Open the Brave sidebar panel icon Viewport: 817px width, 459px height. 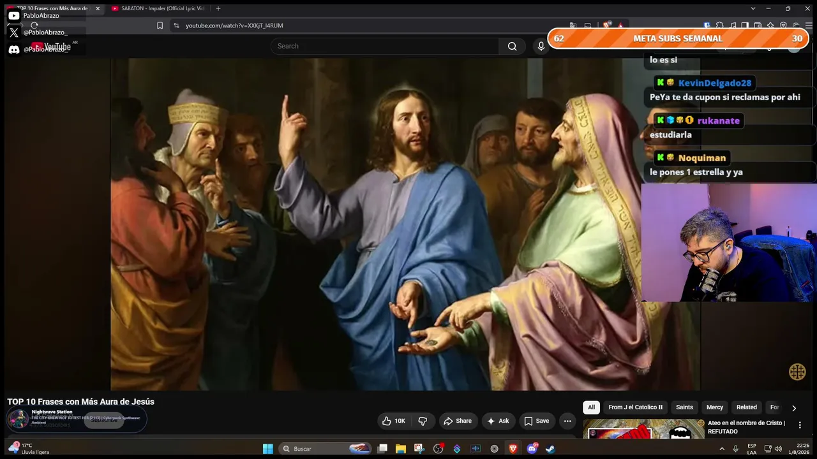click(x=745, y=25)
